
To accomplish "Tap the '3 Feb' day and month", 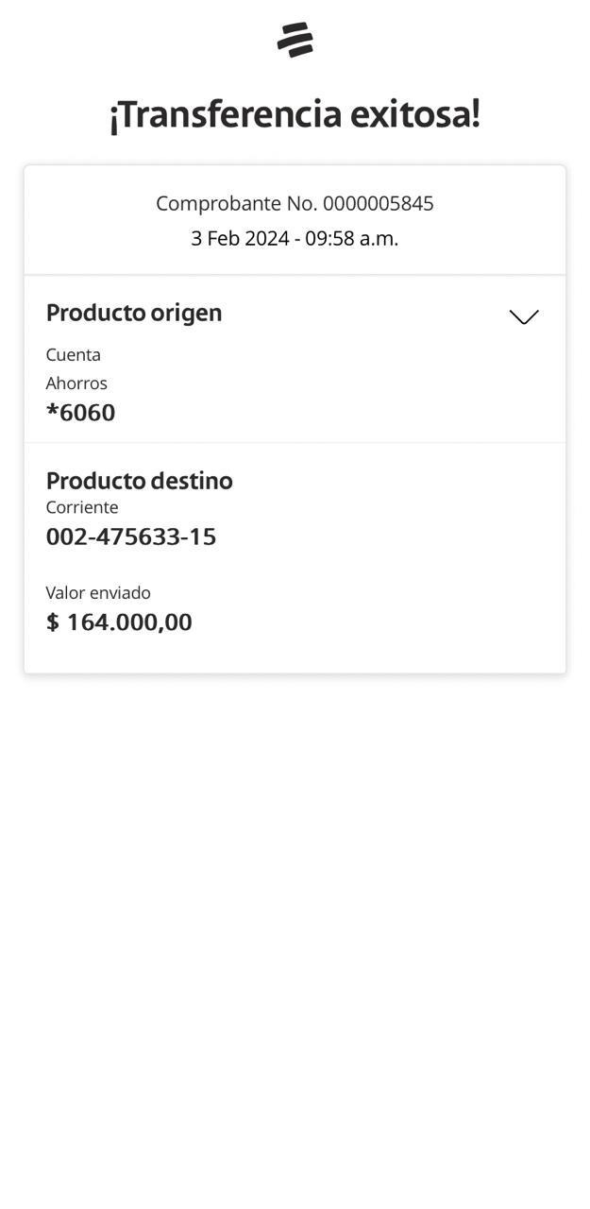I will [x=215, y=238].
